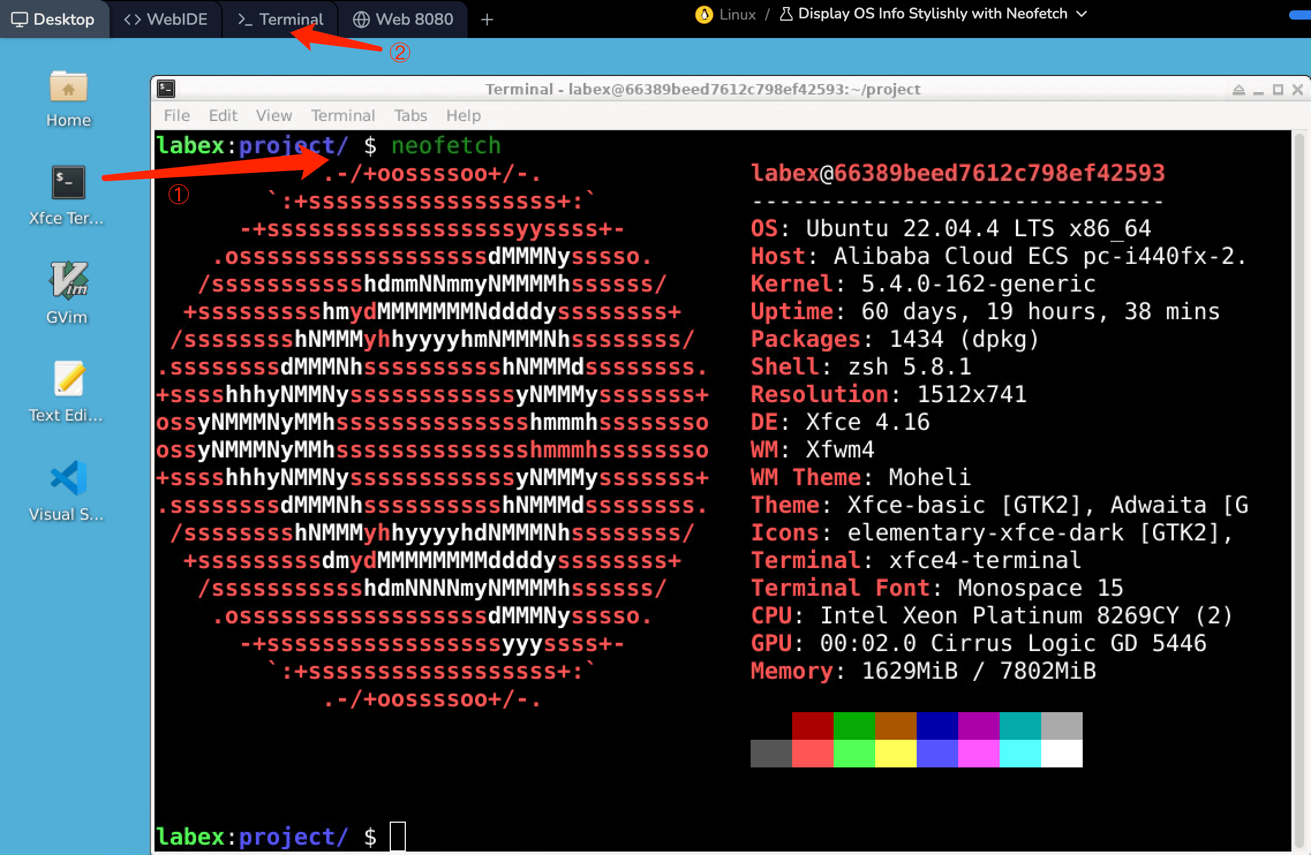Switch to the Web 8080 tab
The height and width of the screenshot is (855, 1311).
(x=403, y=19)
